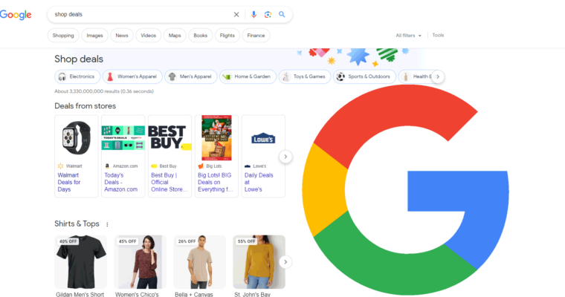Click the magnifying glass search icon
Image resolution: width=565 pixels, height=297 pixels.
282,14
